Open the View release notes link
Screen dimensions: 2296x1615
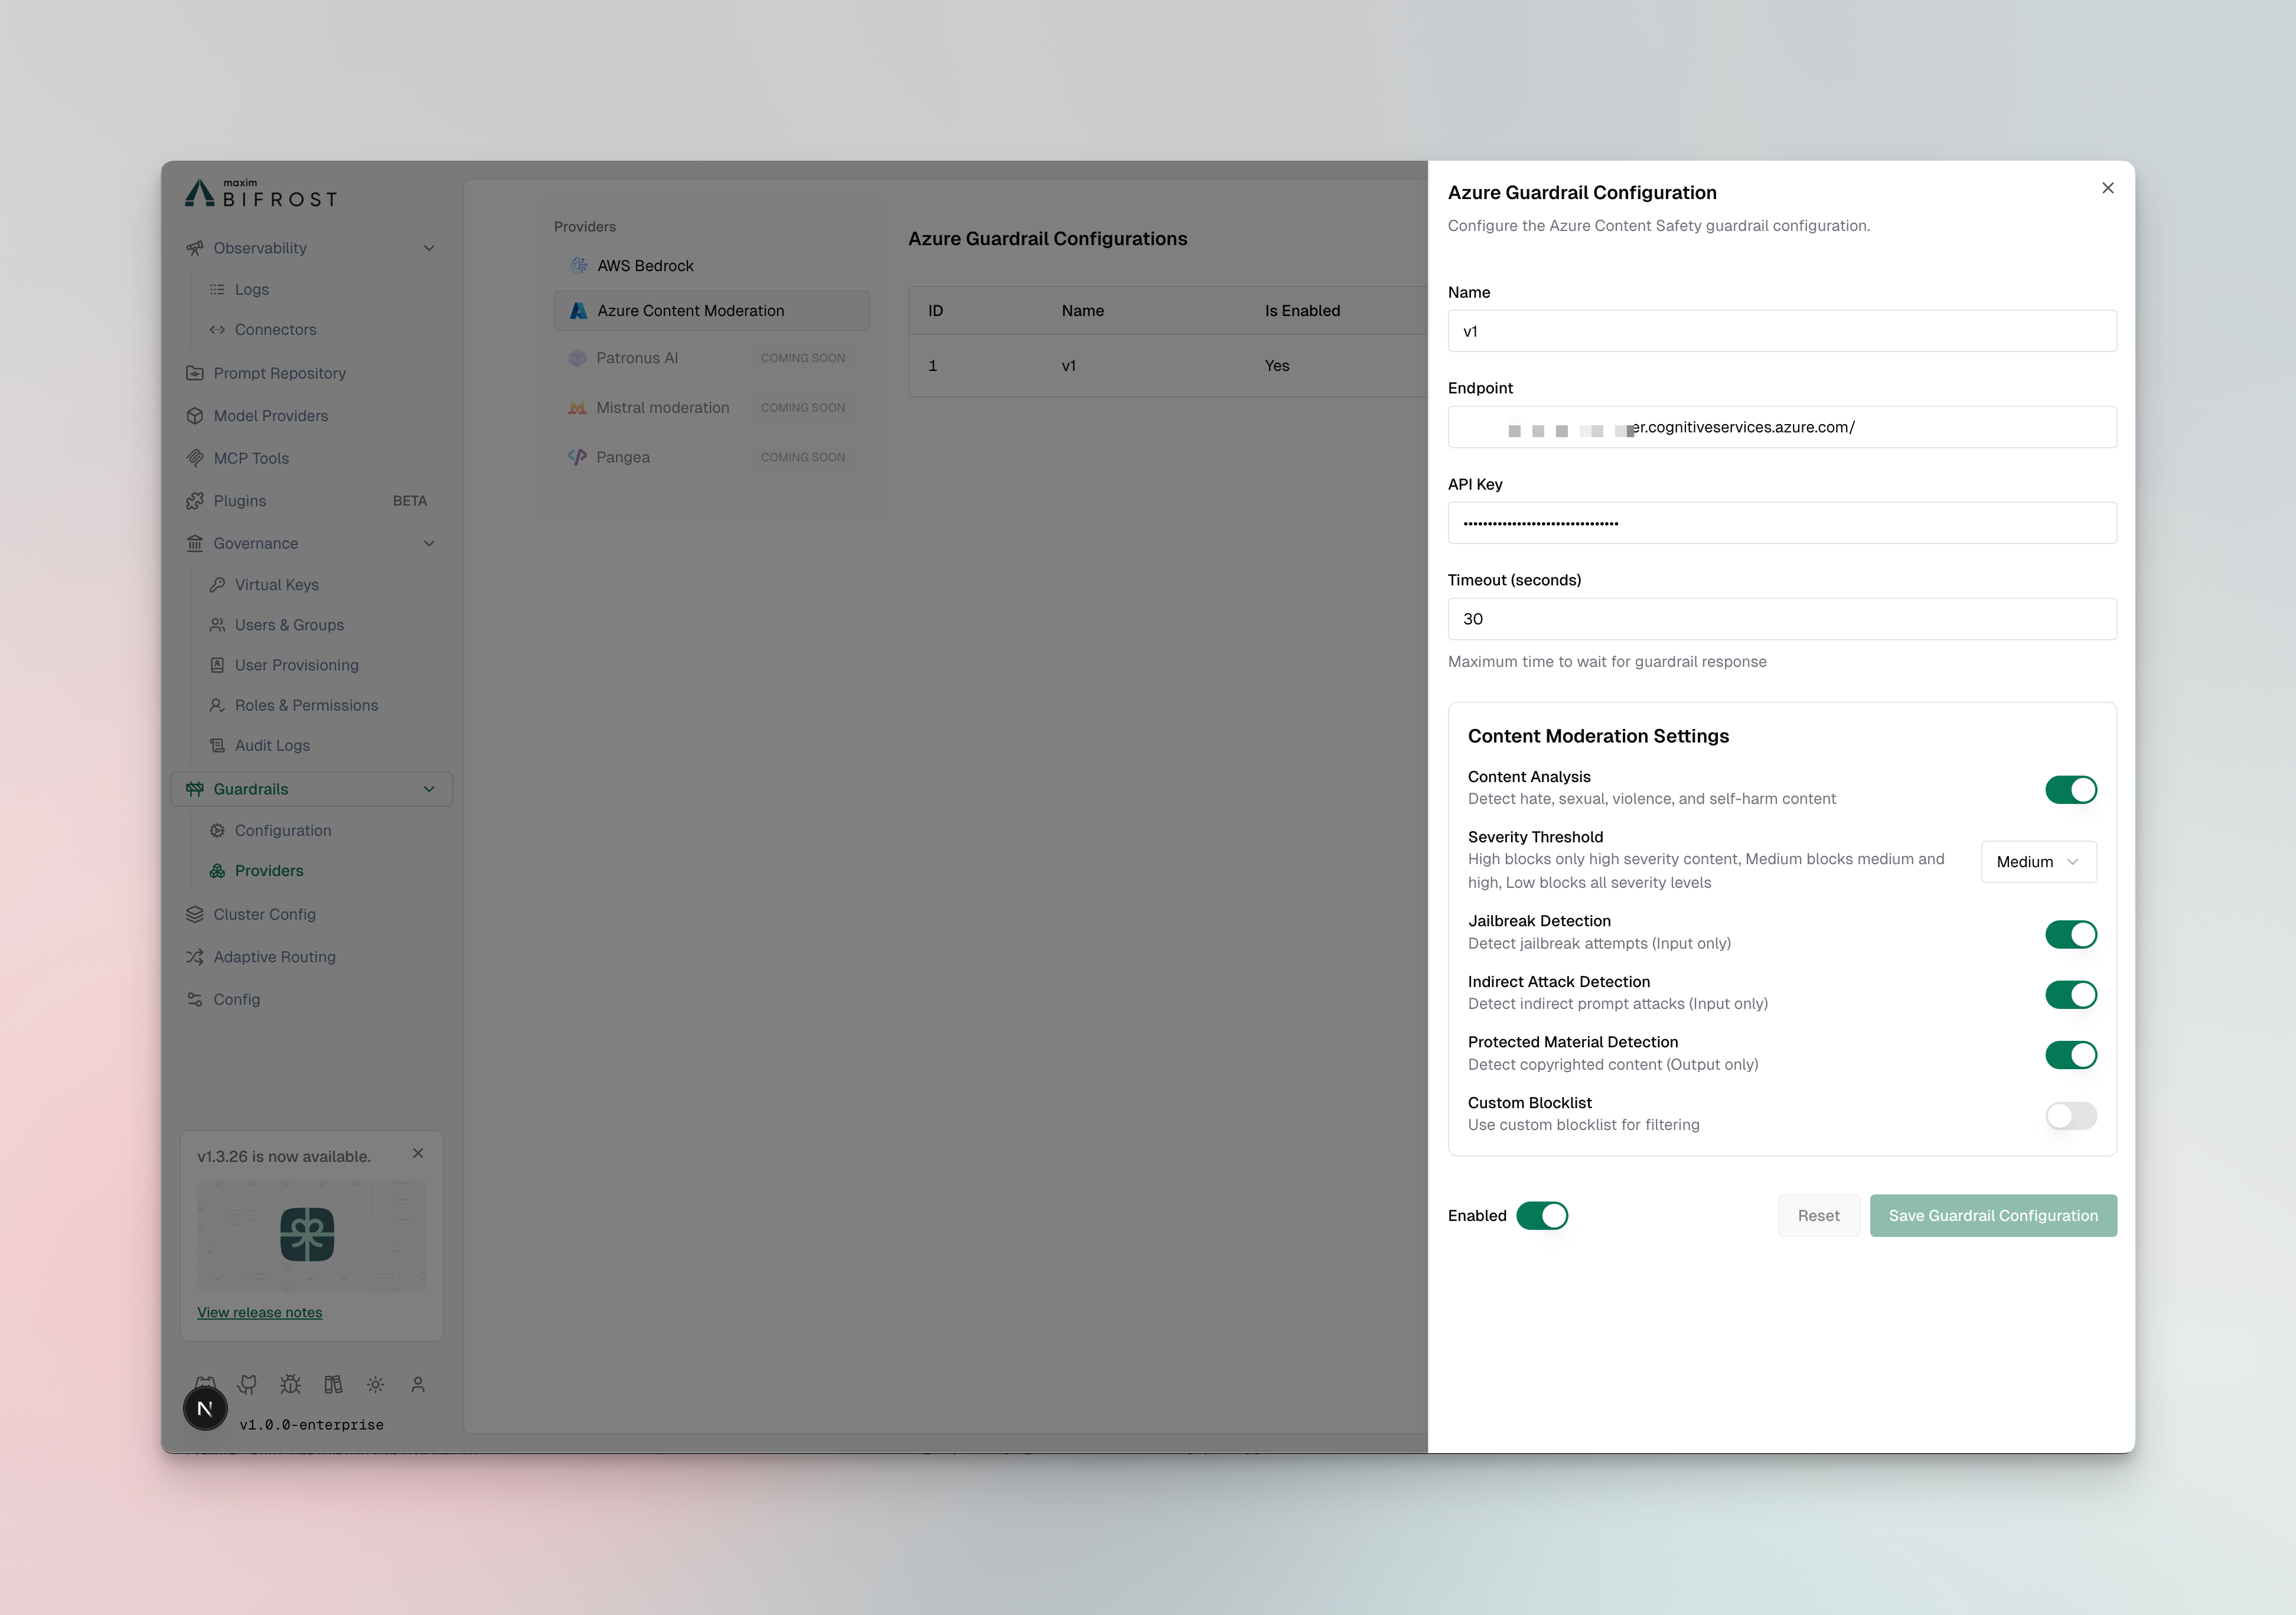click(259, 1312)
